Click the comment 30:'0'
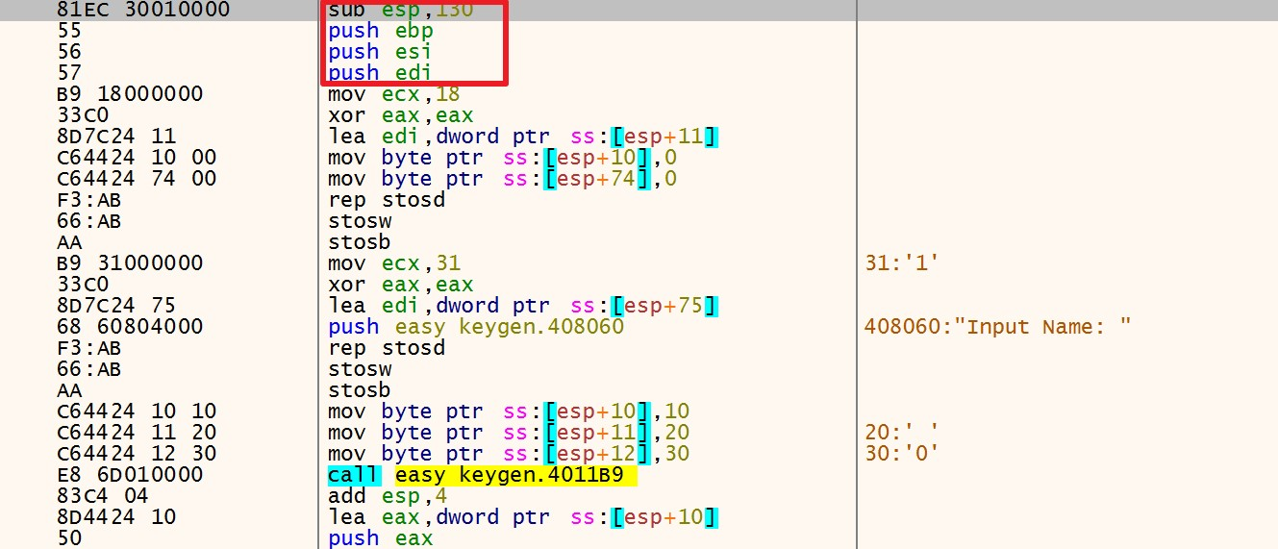This screenshot has width=1278, height=549. click(901, 454)
